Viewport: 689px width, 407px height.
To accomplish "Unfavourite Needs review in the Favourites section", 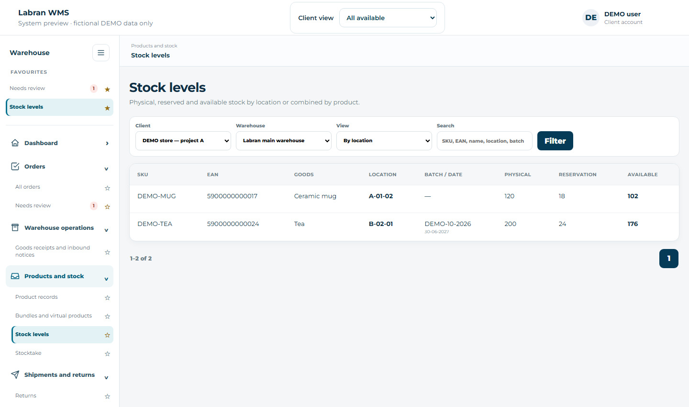I will click(107, 89).
